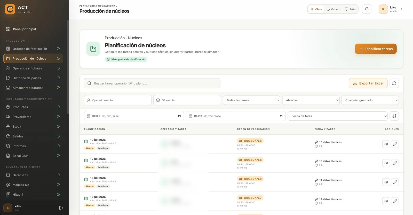This screenshot has width=413, height=215.
Task: Click the Pendiente tag of task #2149
Action: click(x=103, y=186)
